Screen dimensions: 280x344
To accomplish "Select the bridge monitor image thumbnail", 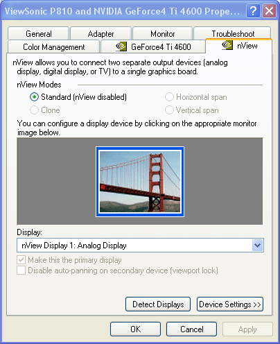I will (x=140, y=182).
